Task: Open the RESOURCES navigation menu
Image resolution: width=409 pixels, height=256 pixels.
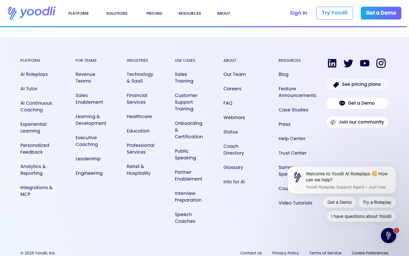Action: tap(190, 13)
